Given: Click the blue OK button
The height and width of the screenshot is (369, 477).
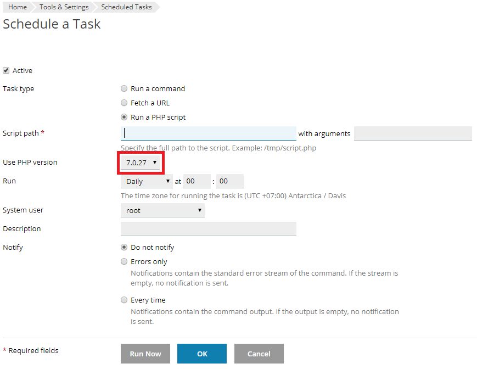Looking at the screenshot, I should coord(202,354).
